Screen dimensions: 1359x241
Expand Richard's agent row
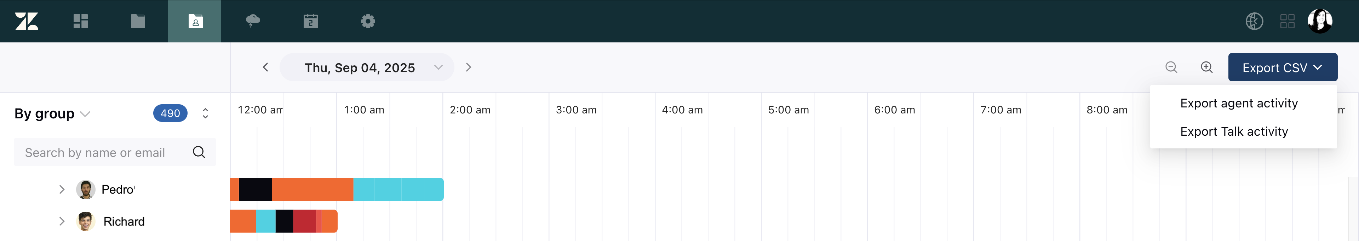(62, 222)
